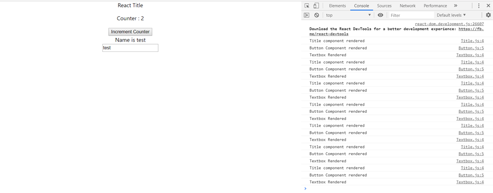Show more DevTools tabs chevron
The width and height of the screenshot is (493, 193).
click(455, 6)
